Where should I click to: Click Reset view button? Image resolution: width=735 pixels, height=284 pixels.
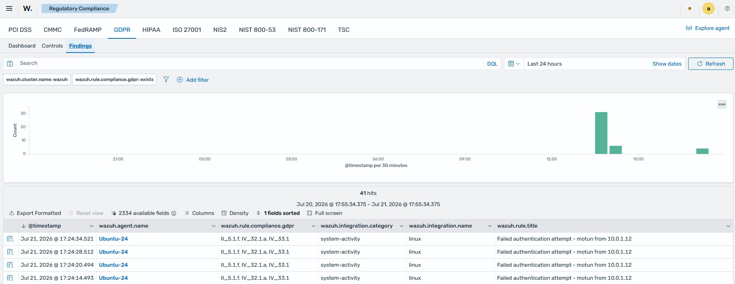tap(86, 213)
